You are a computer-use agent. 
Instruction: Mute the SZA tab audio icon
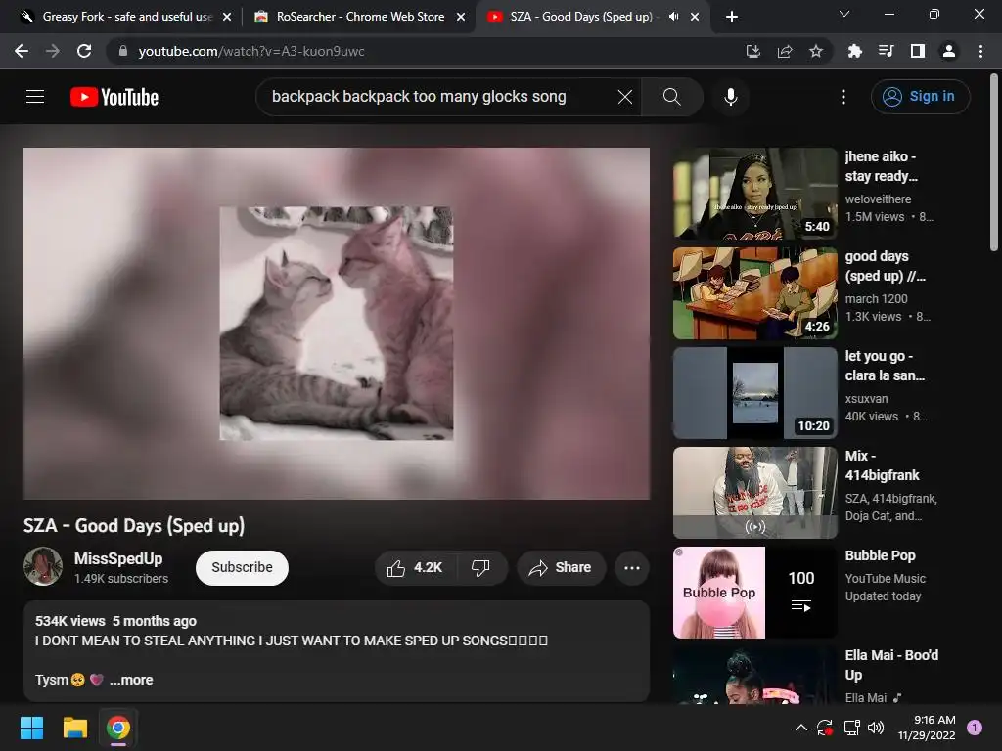pyautogui.click(x=673, y=17)
